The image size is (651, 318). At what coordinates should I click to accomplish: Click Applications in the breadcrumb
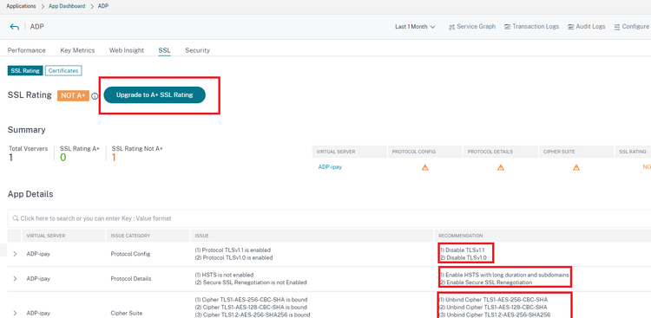coord(21,6)
